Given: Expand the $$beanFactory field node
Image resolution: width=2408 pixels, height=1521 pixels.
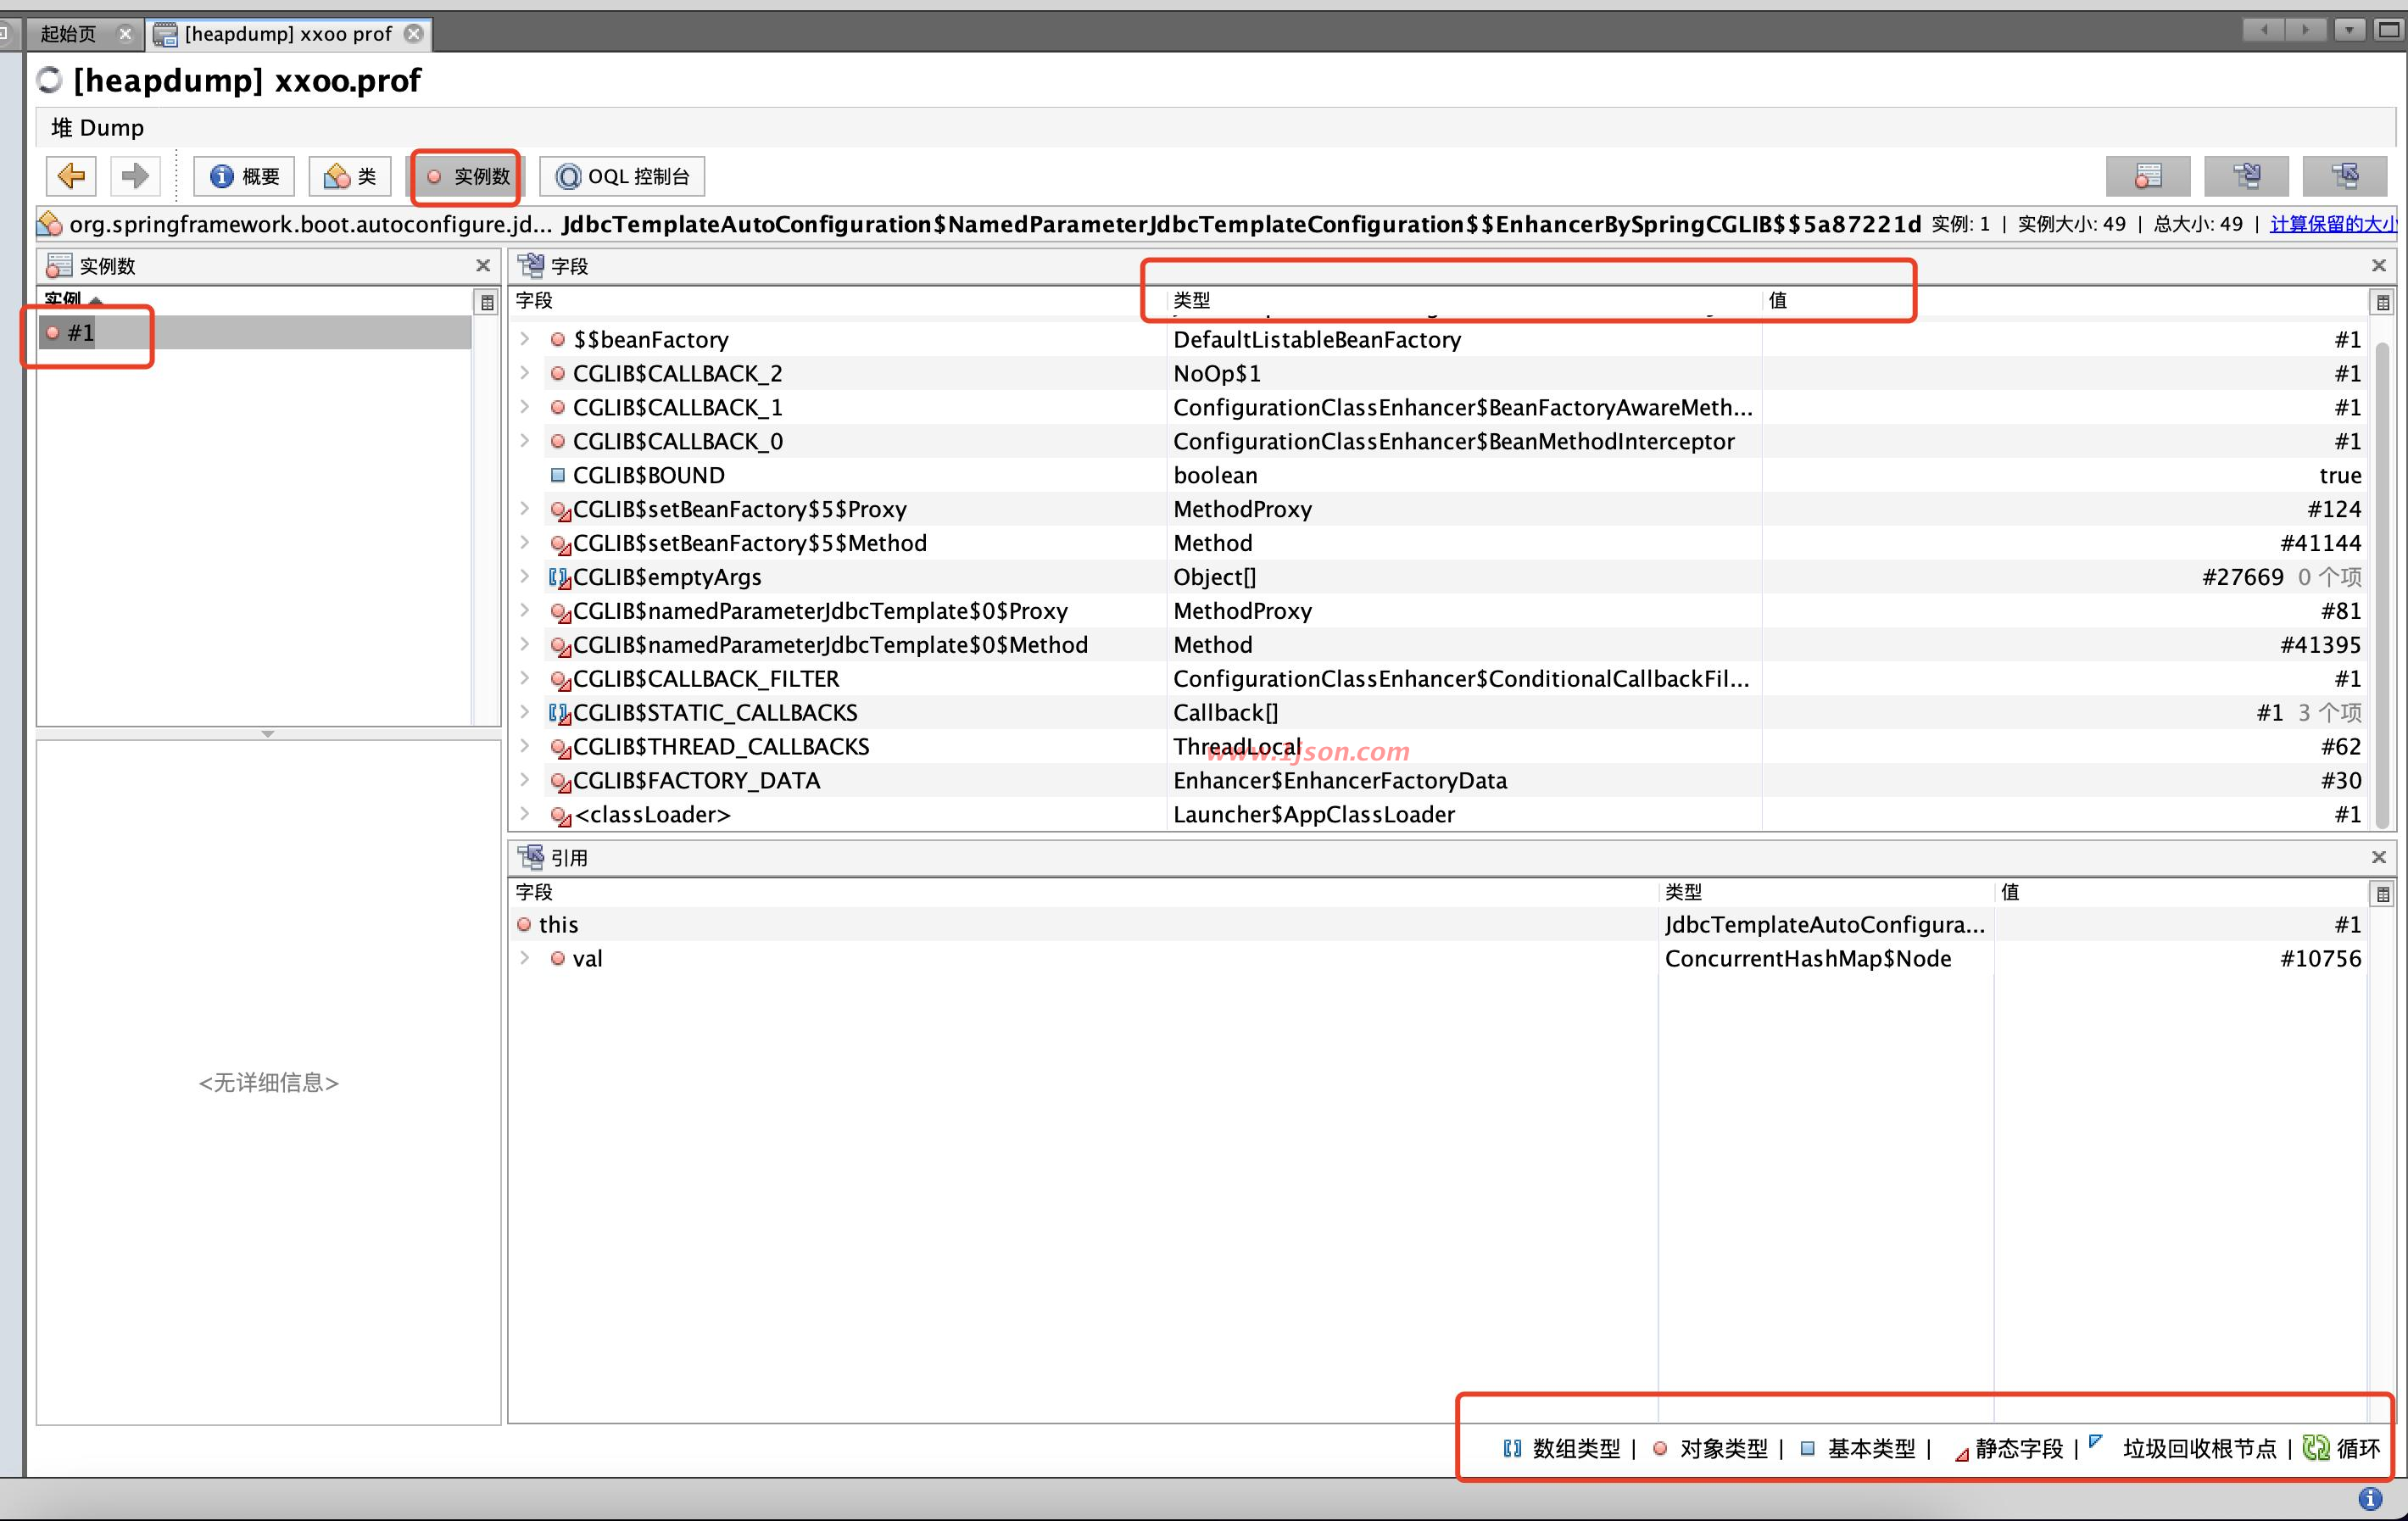Looking at the screenshot, I should tap(525, 339).
